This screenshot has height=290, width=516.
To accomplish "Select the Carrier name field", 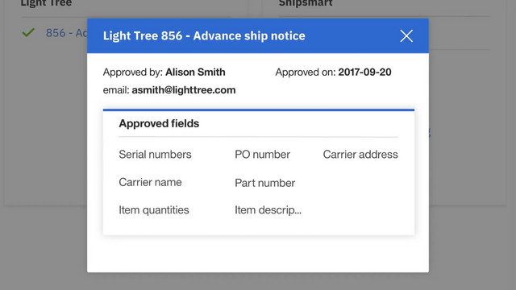I will (x=150, y=182).
